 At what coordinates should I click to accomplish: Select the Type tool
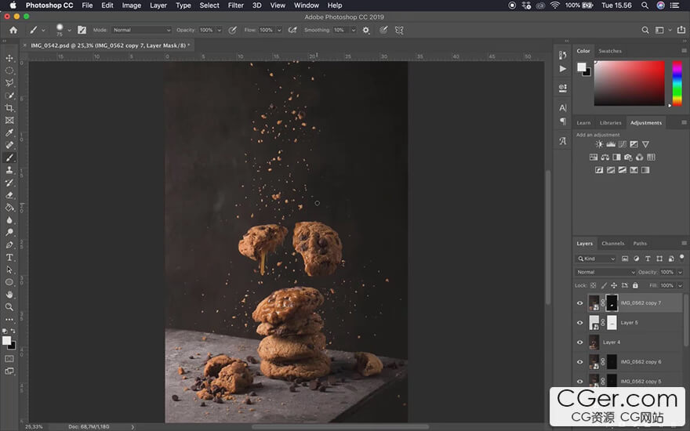[9, 257]
